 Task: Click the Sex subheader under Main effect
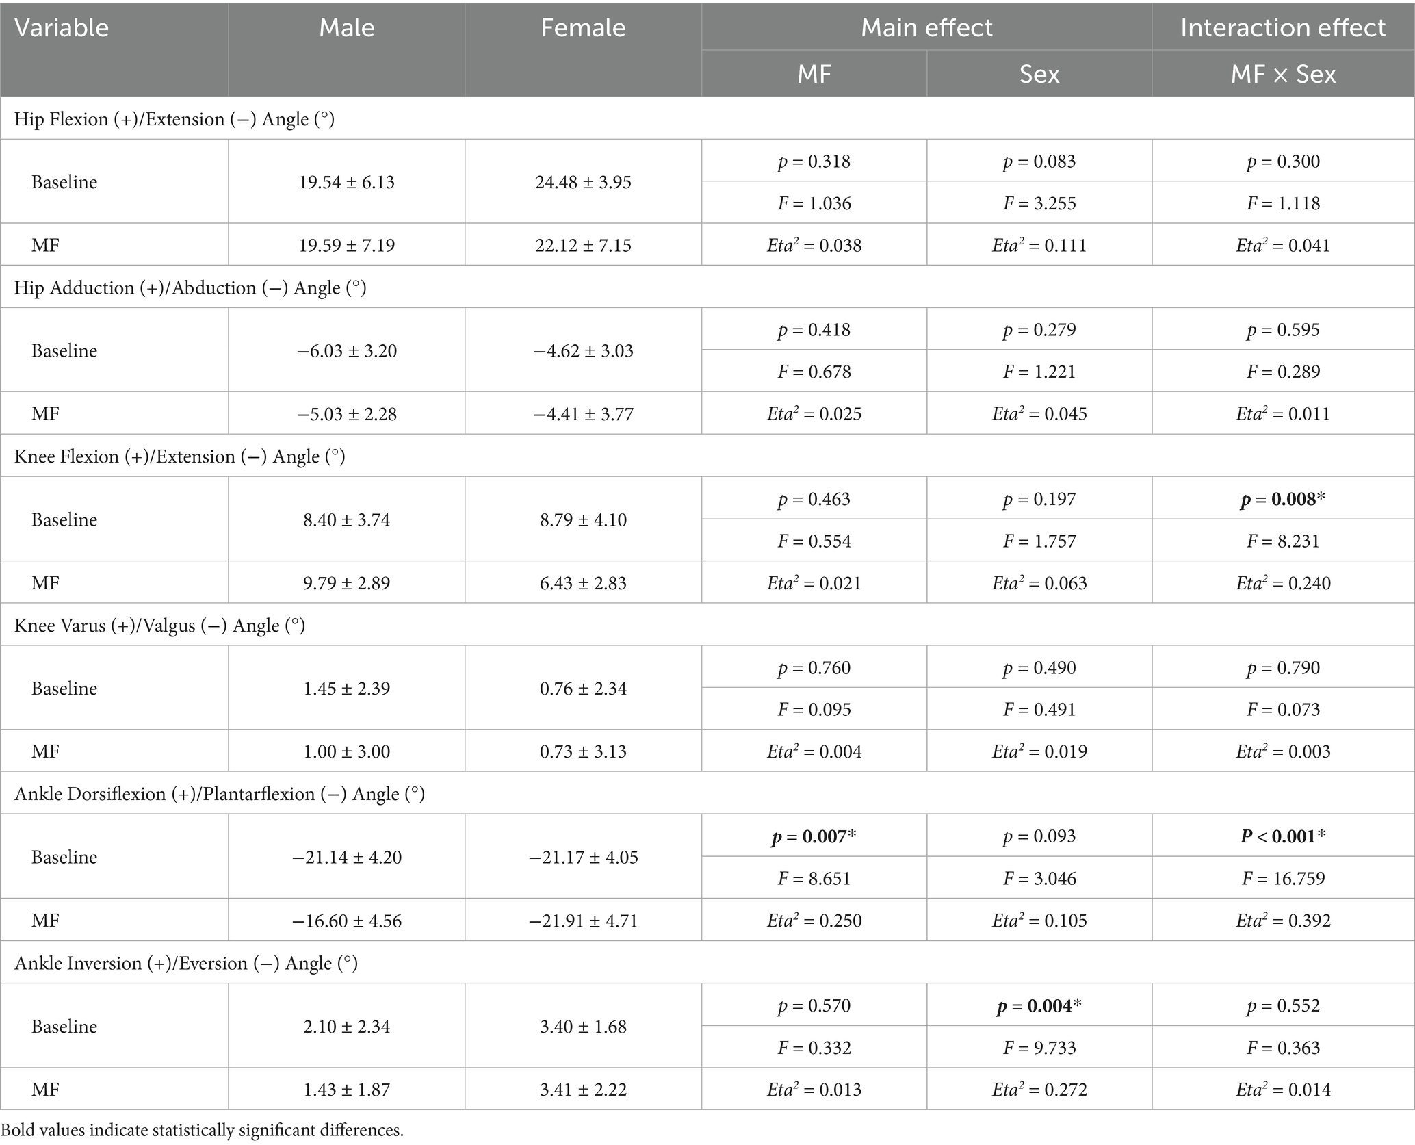[x=1039, y=74]
